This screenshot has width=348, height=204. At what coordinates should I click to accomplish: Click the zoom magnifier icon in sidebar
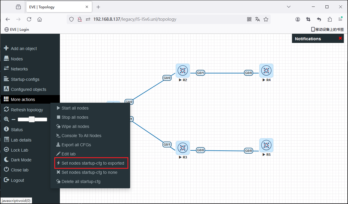click(x=6, y=119)
